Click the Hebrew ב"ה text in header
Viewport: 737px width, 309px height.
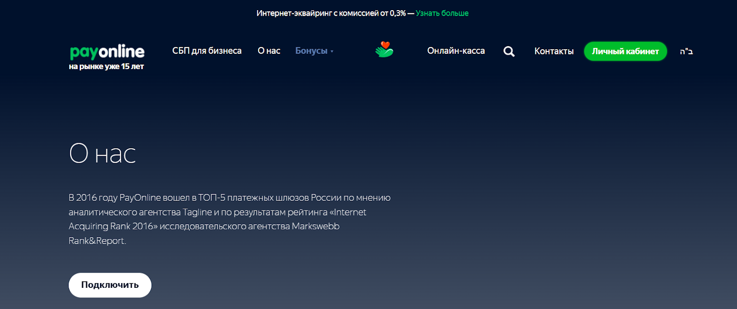(686, 51)
